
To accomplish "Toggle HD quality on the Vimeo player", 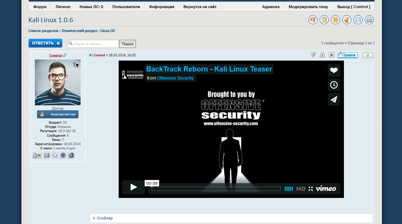I will (301, 189).
